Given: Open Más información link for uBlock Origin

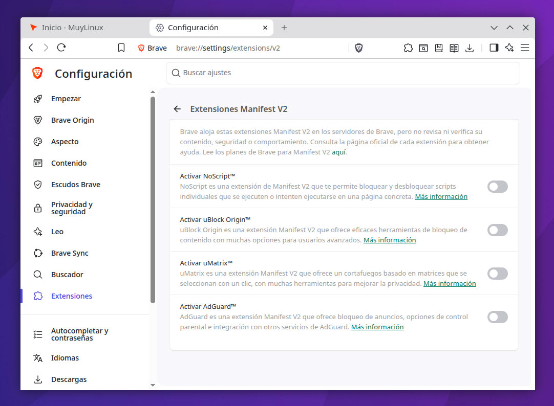Looking at the screenshot, I should coord(390,240).
